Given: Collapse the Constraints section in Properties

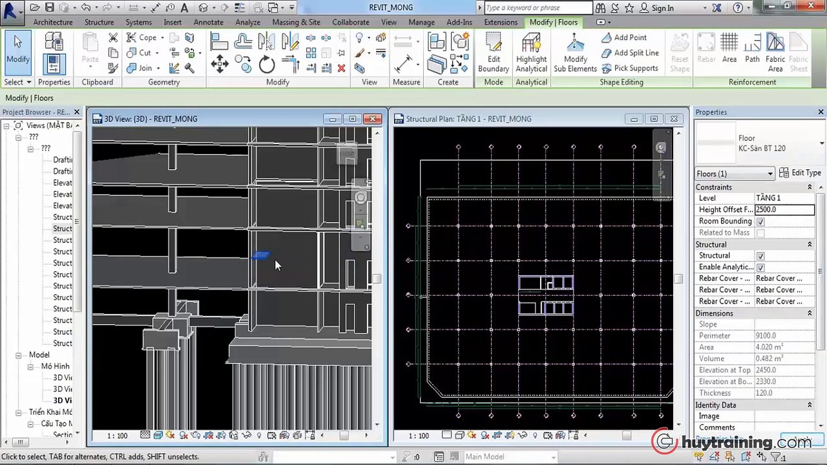Looking at the screenshot, I should 810,187.
